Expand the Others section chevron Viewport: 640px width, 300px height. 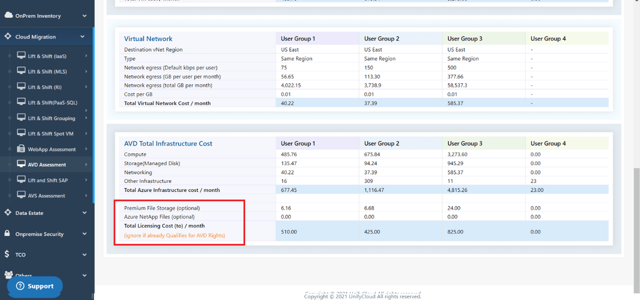coord(85,275)
